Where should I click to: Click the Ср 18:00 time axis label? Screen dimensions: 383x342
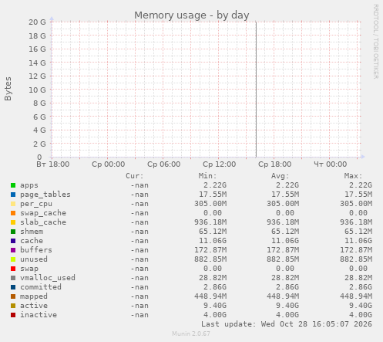click(x=275, y=164)
